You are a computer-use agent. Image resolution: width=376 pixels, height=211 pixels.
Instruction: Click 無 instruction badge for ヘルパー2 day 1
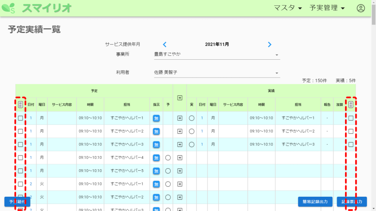pyautogui.click(x=156, y=132)
